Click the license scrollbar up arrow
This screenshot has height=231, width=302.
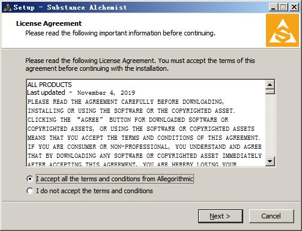270,85
